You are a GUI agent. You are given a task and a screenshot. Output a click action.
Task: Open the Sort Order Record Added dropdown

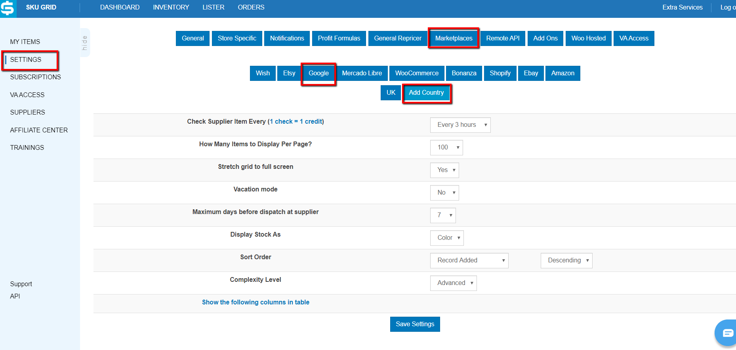(x=469, y=260)
